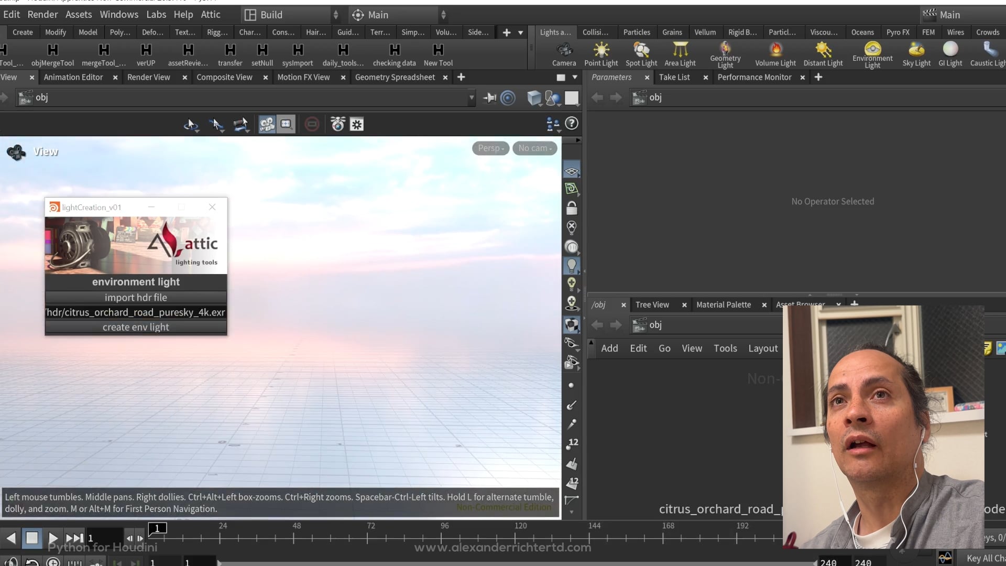Screen dimensions: 1006x566
Task: Click the timeline playhead at frame 1
Action: [x=157, y=528]
